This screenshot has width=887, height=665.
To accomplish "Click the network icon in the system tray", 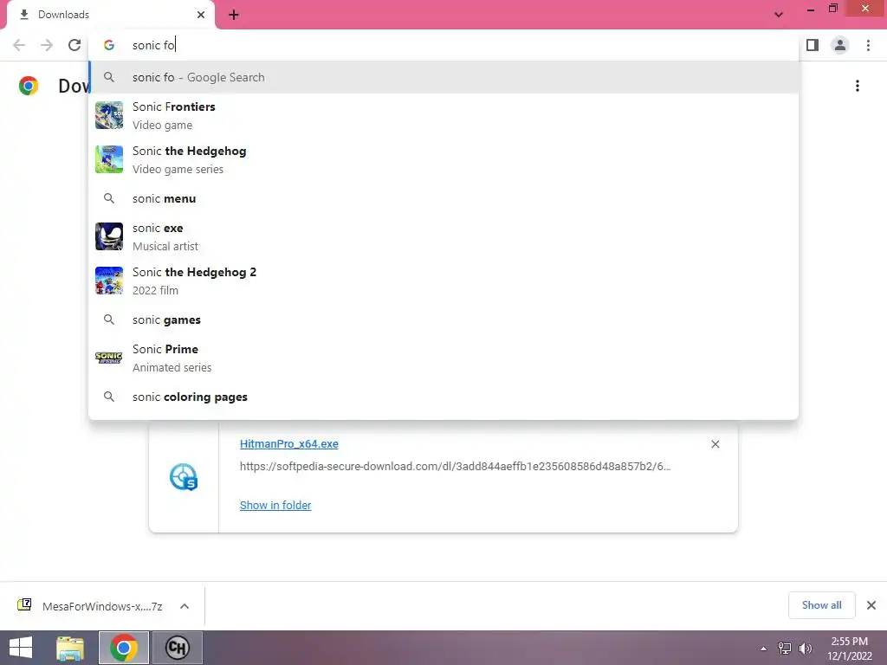I will tap(785, 649).
